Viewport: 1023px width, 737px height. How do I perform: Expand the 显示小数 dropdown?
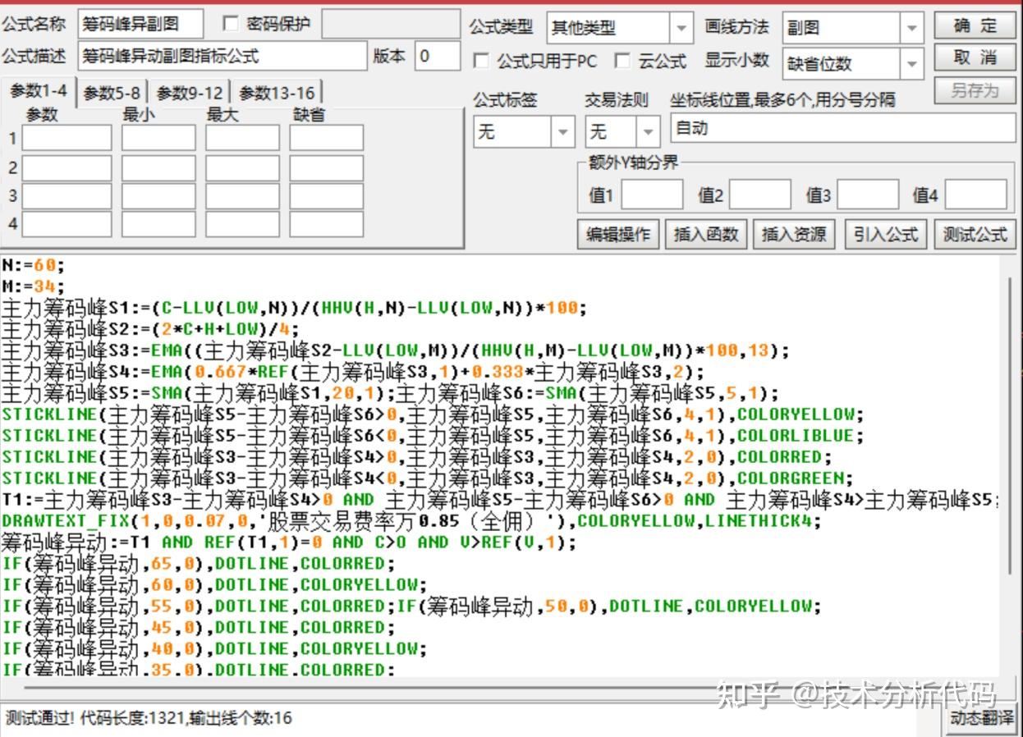point(911,64)
